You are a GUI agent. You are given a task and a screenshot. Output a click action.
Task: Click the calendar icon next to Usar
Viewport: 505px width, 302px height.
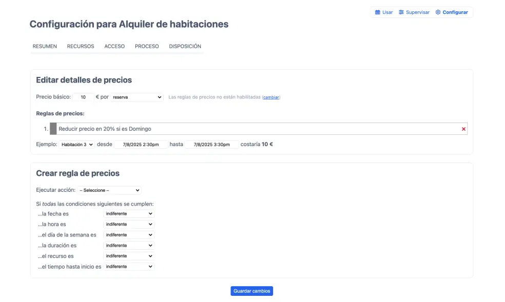click(378, 12)
